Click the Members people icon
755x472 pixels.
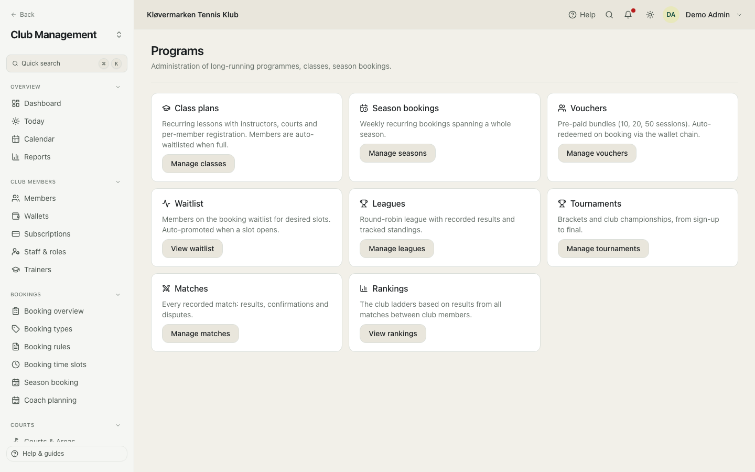click(x=16, y=198)
